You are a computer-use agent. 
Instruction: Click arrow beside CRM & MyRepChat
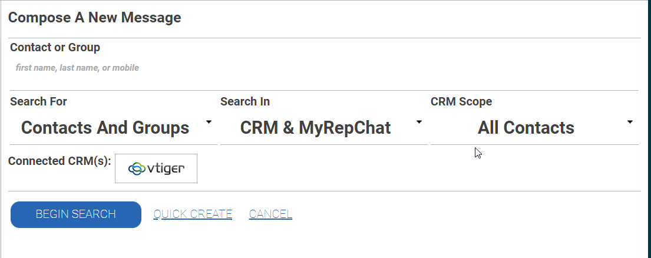[x=419, y=123]
